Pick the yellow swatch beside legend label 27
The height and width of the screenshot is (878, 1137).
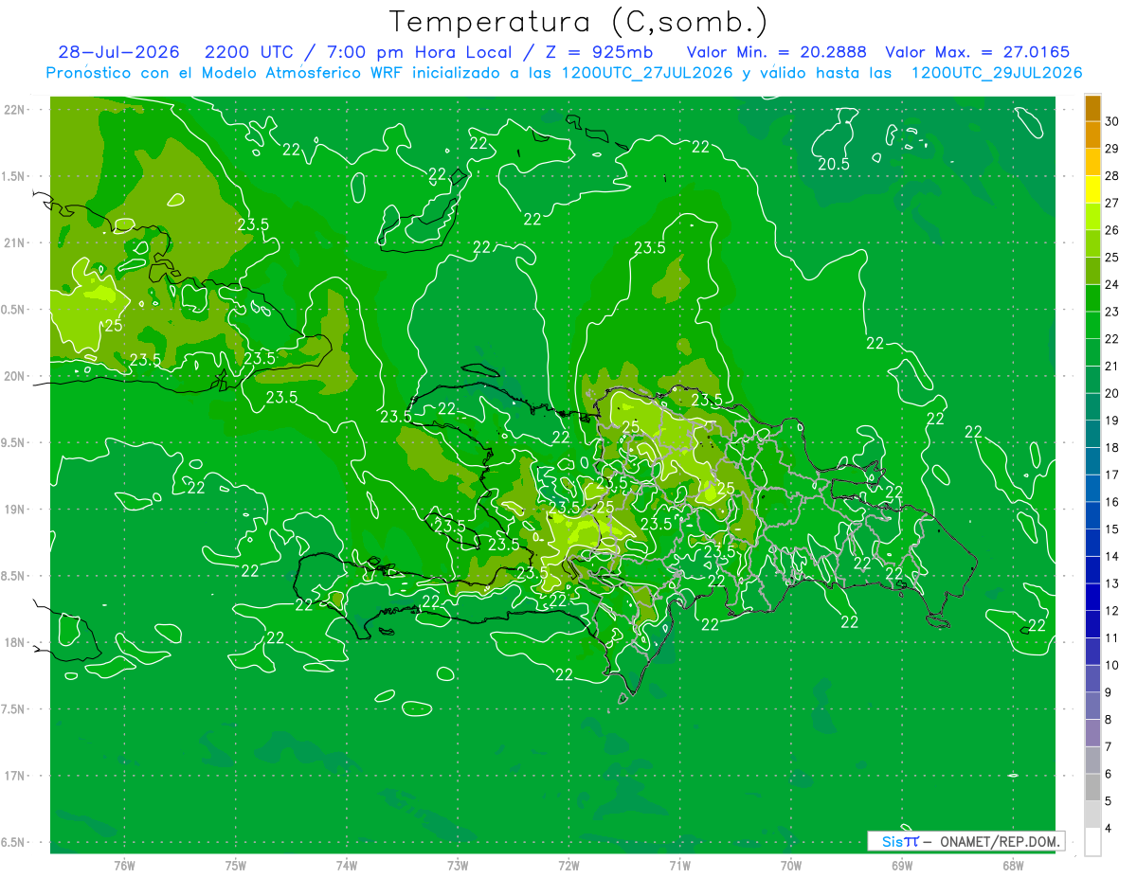click(x=1092, y=188)
